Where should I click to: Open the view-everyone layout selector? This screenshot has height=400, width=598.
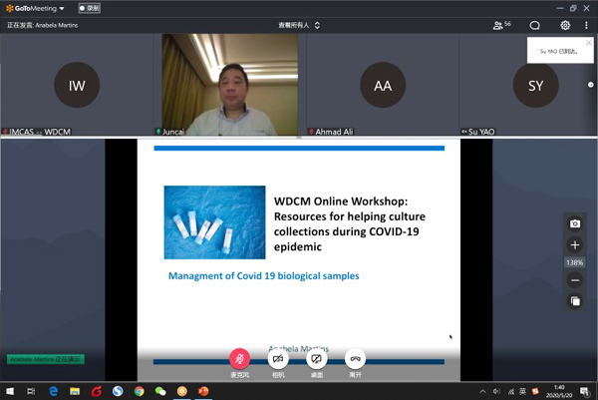[x=299, y=25]
